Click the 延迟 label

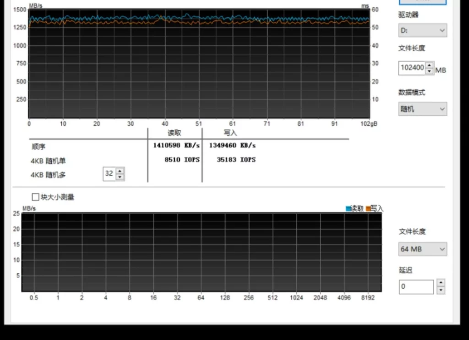pos(406,270)
